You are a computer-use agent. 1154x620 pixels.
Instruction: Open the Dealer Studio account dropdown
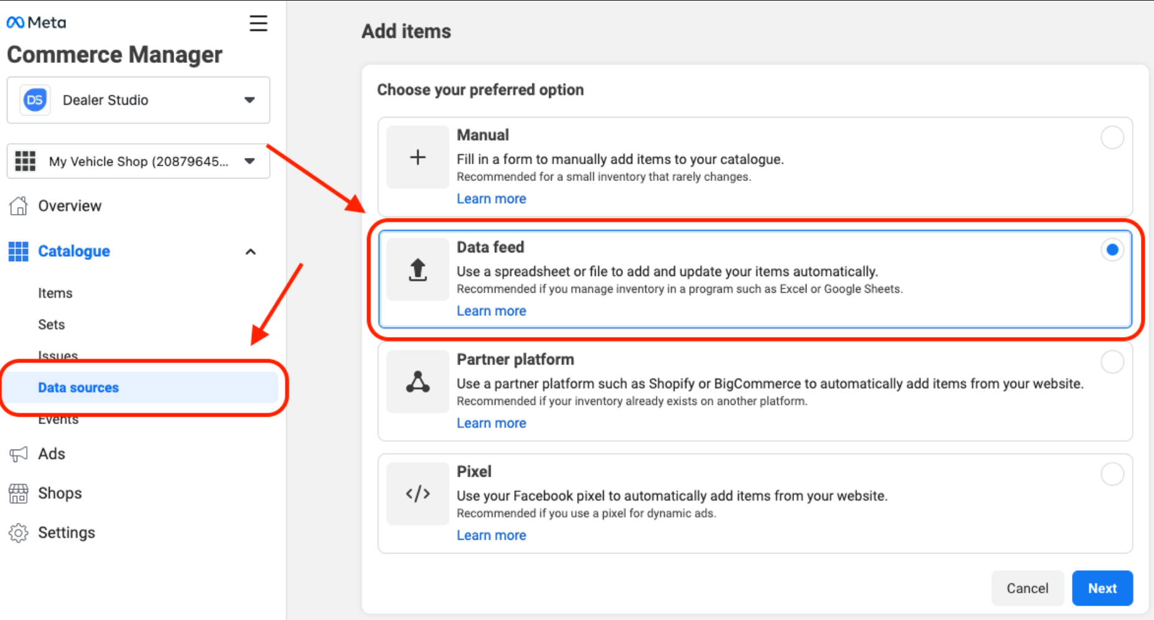138,100
